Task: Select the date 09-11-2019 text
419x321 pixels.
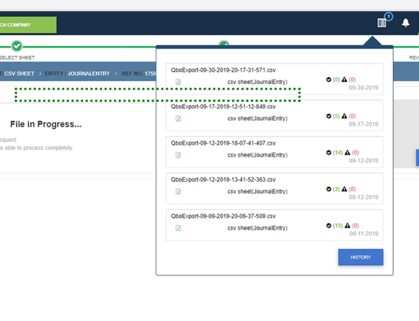Action: pos(364,234)
